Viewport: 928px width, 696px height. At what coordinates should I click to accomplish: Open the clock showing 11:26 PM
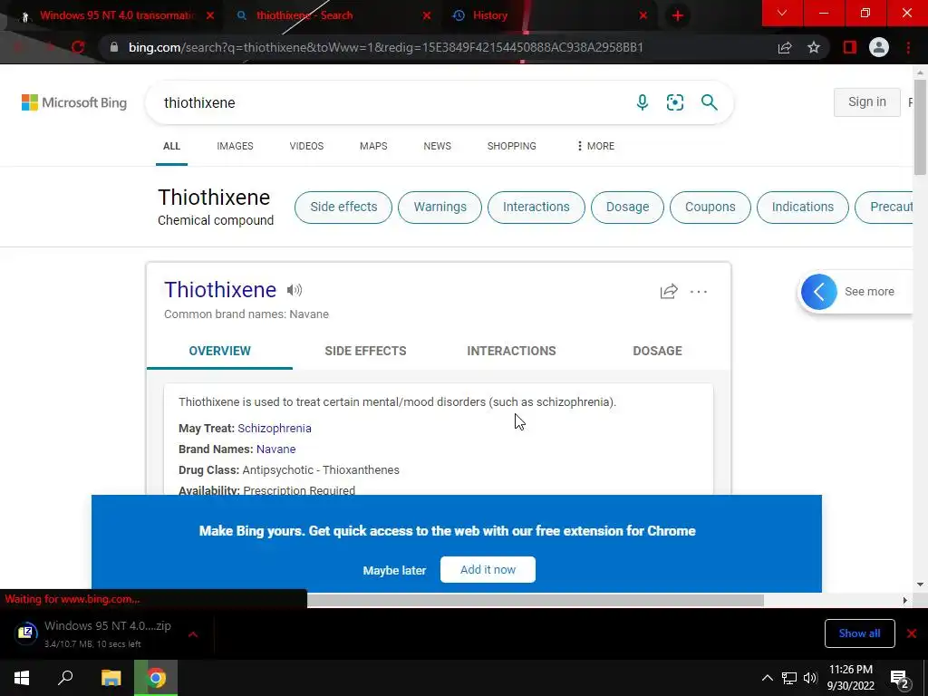tap(851, 678)
